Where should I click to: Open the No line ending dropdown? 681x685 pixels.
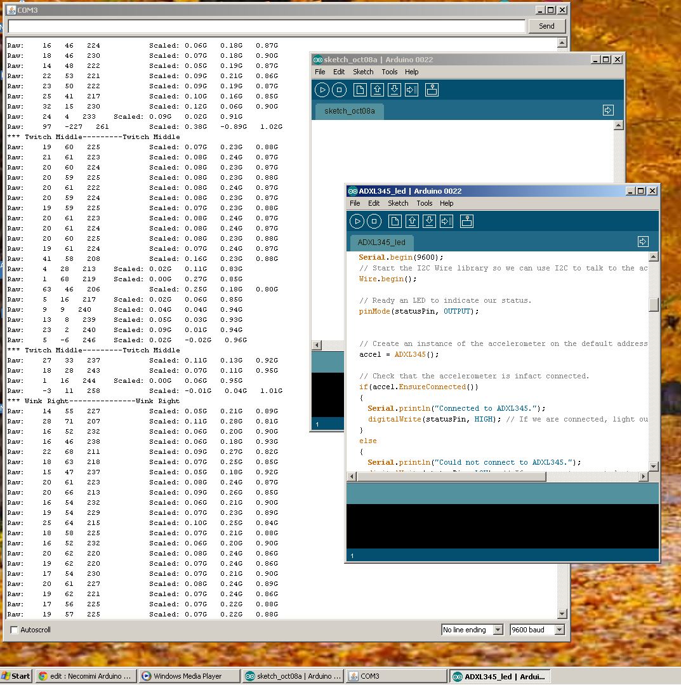pos(472,630)
